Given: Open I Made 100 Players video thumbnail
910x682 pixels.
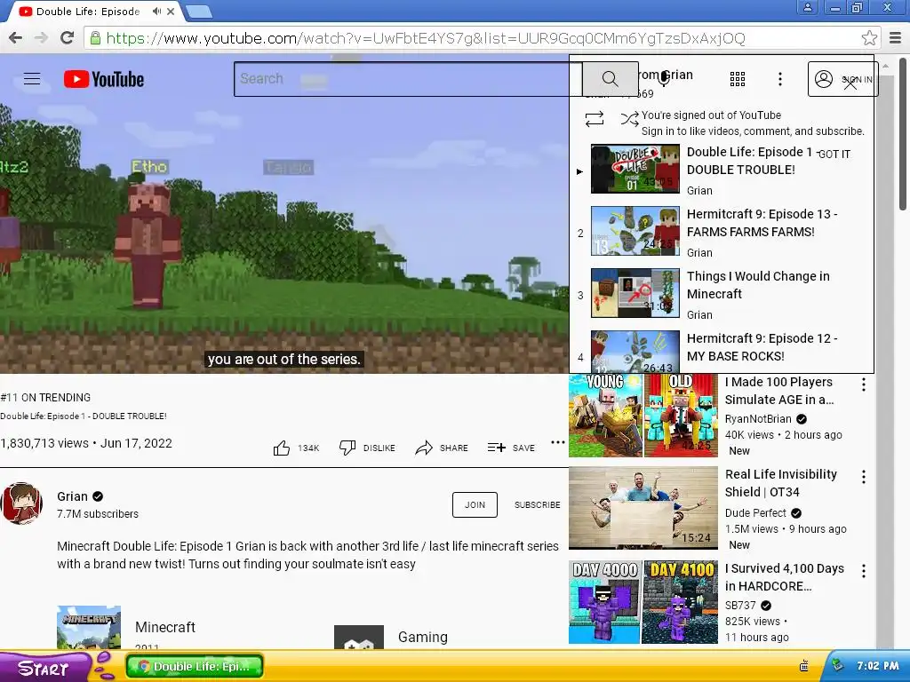Looking at the screenshot, I should click(x=643, y=416).
